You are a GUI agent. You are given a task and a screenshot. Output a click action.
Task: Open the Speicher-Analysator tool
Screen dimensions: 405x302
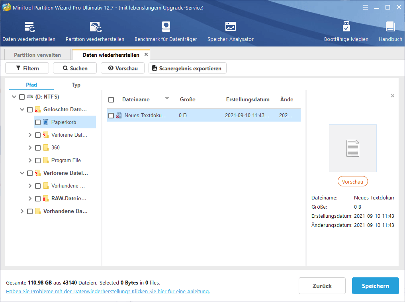(x=230, y=27)
